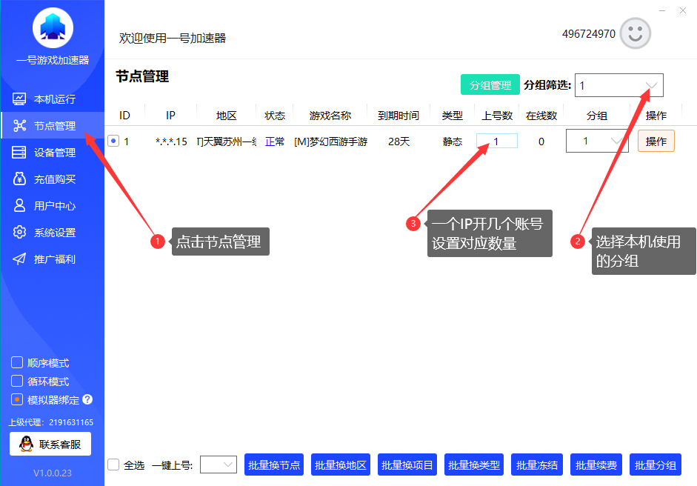Toggle 模拟器绑定 checkbox
The height and width of the screenshot is (486, 697).
17,399
